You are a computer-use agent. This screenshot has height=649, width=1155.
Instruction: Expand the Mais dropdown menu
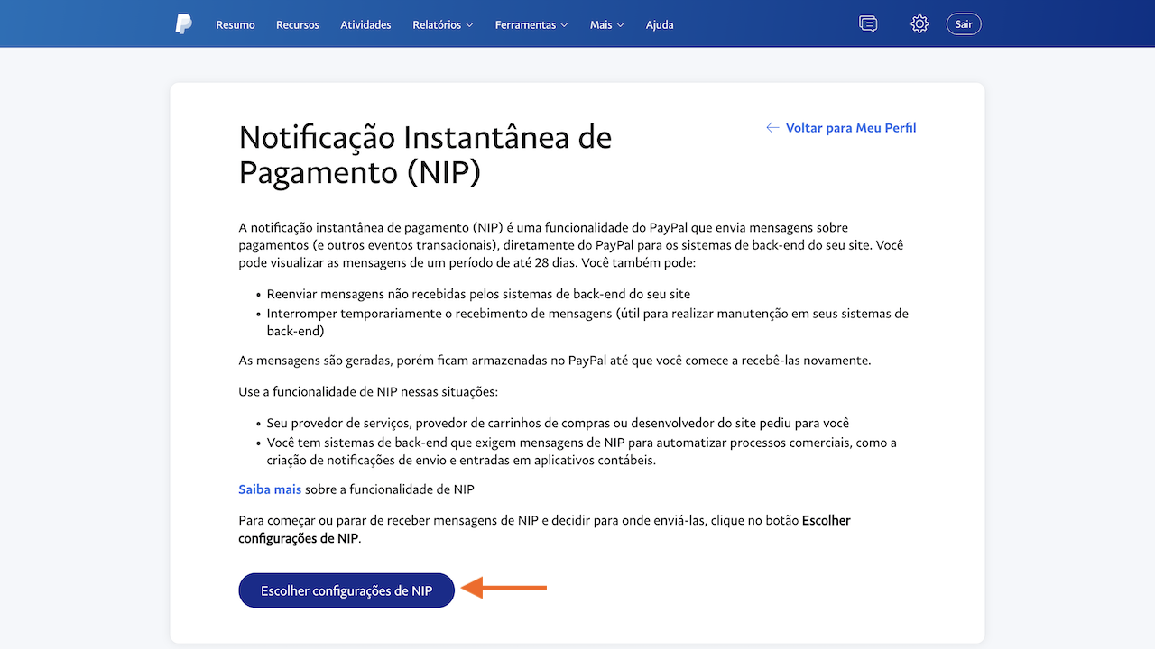[607, 24]
